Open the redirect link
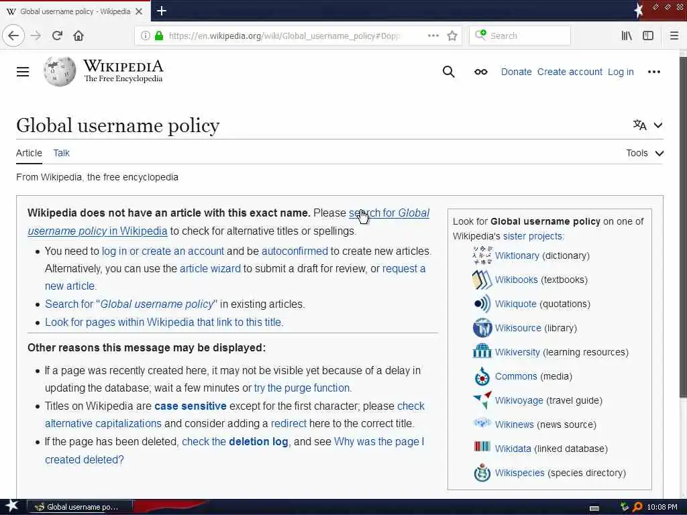The image size is (687, 515). pyautogui.click(x=288, y=423)
